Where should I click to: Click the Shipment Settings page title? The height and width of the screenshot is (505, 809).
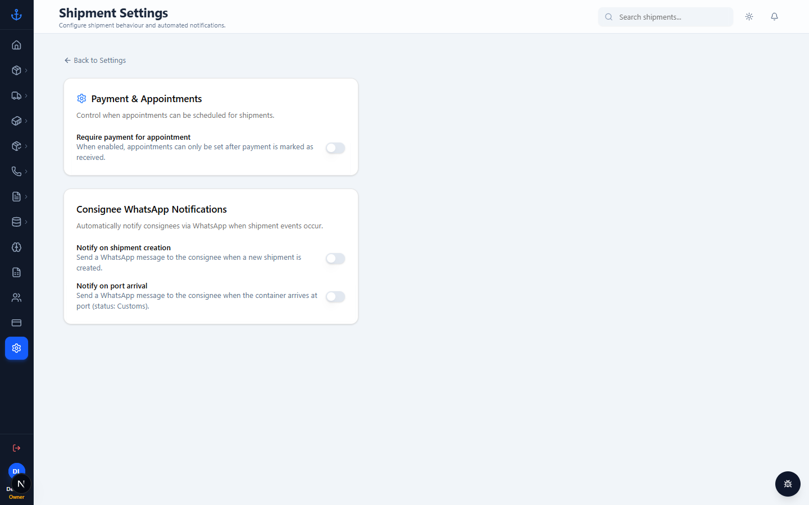pos(113,13)
